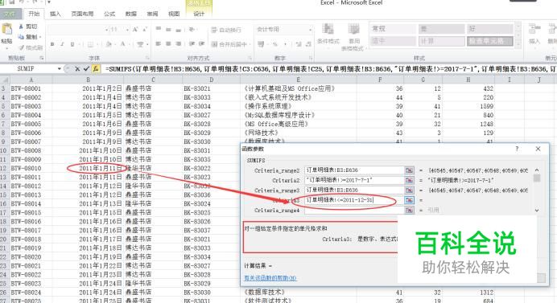Click the decrease font size icon
This screenshot has height=303, width=557.
[x=145, y=30]
